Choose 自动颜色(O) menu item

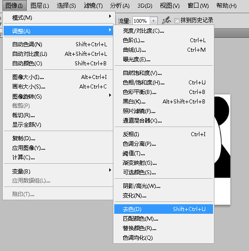click(58, 64)
